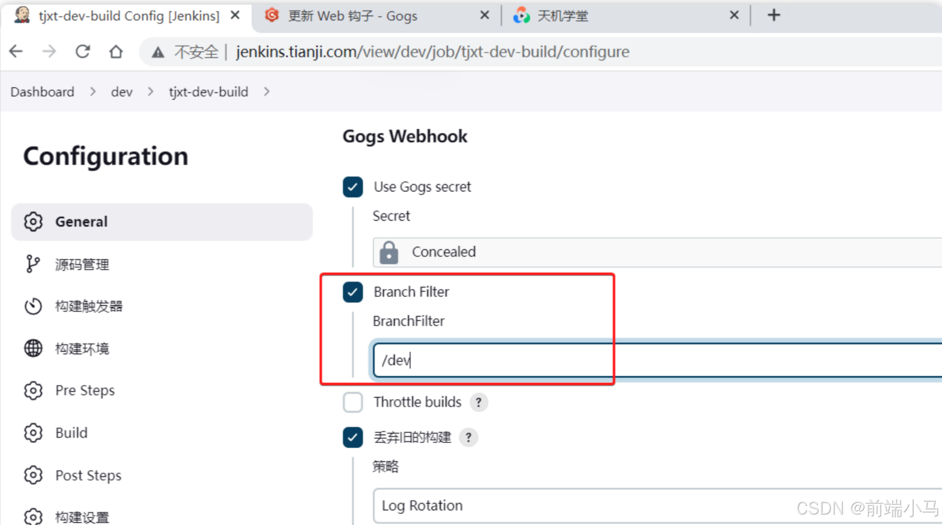
Task: Jump to 构建环境 section
Action: tap(82, 349)
